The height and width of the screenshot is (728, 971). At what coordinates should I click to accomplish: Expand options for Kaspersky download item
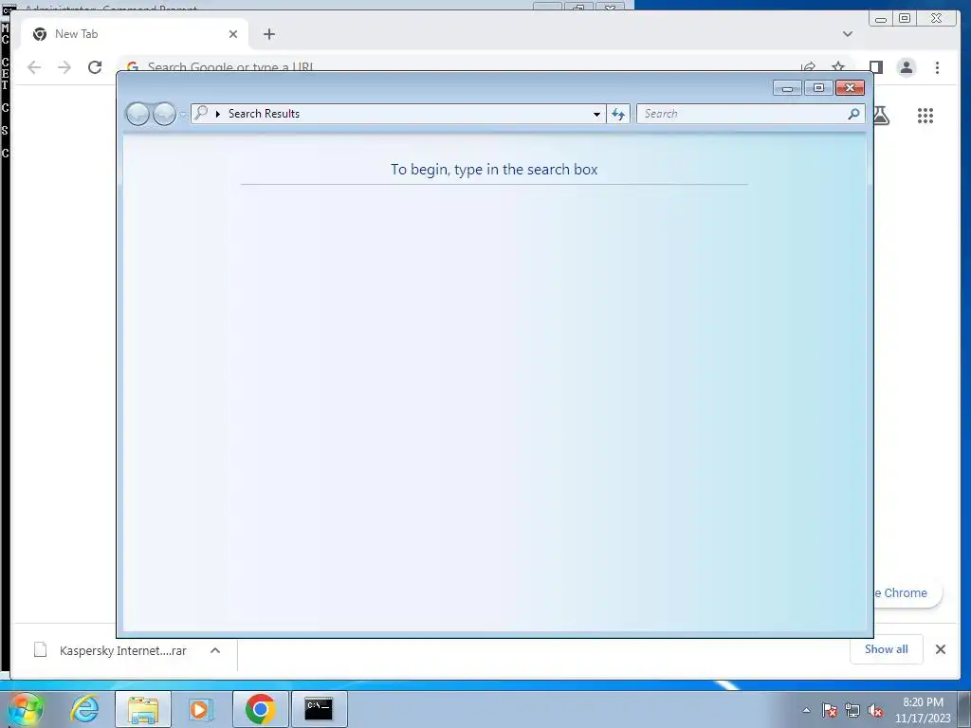point(215,650)
